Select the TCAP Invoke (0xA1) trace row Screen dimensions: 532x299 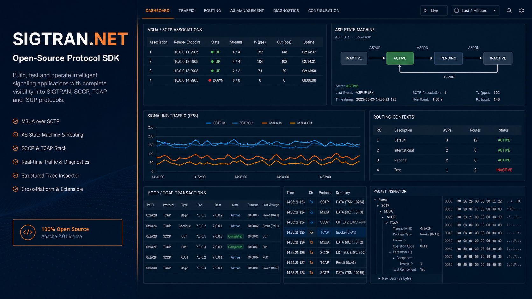pyautogui.click(x=325, y=232)
